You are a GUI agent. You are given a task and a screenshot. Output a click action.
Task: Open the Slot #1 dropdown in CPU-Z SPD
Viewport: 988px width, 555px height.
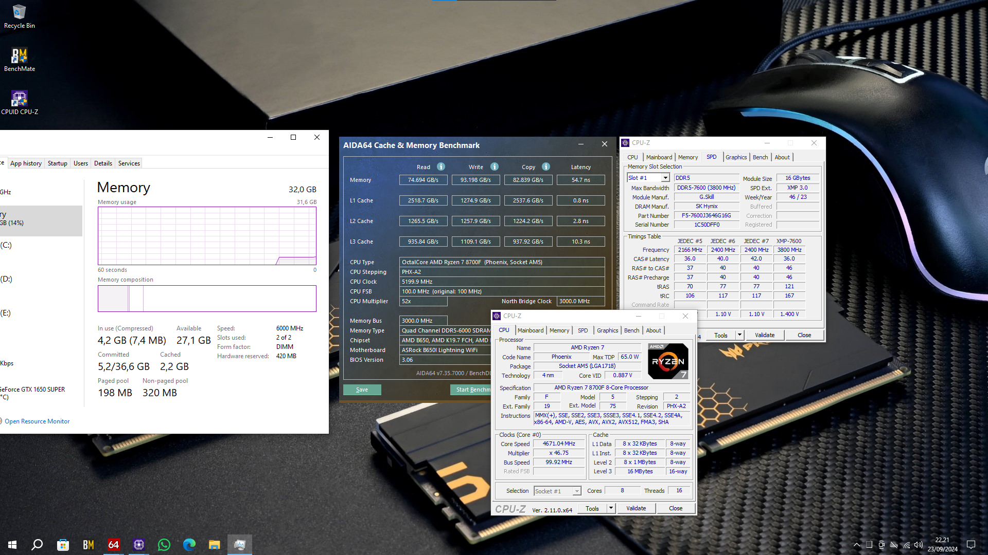click(x=665, y=178)
